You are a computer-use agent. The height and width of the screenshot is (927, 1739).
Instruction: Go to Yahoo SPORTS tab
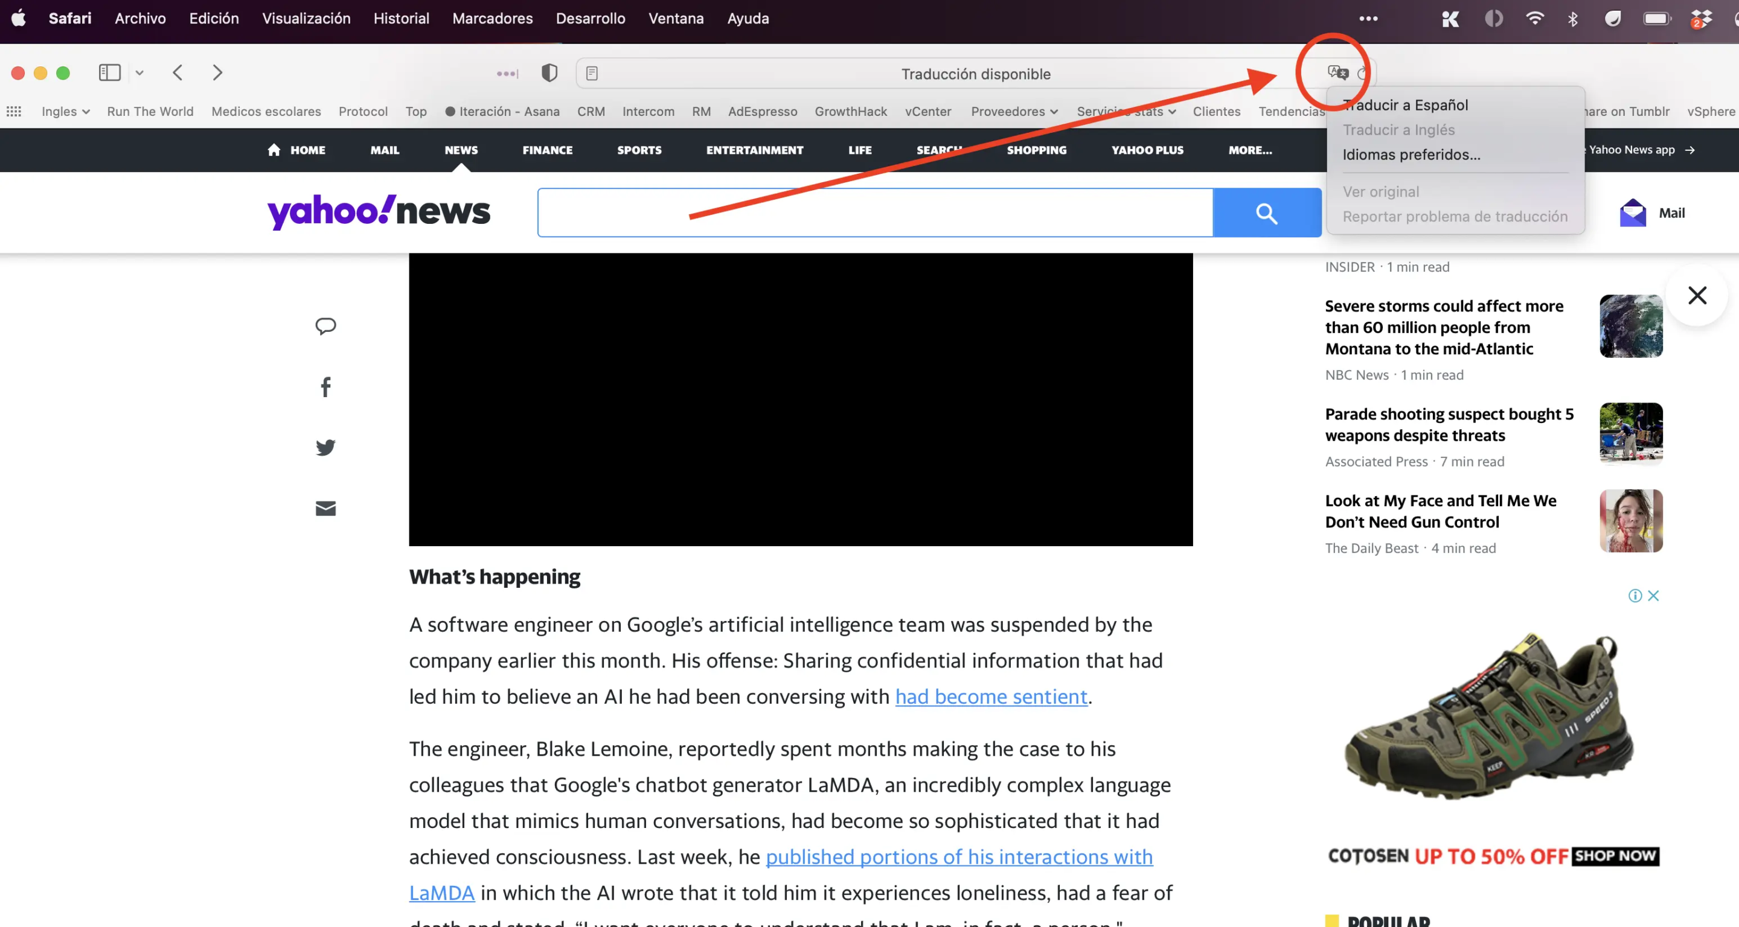(639, 150)
